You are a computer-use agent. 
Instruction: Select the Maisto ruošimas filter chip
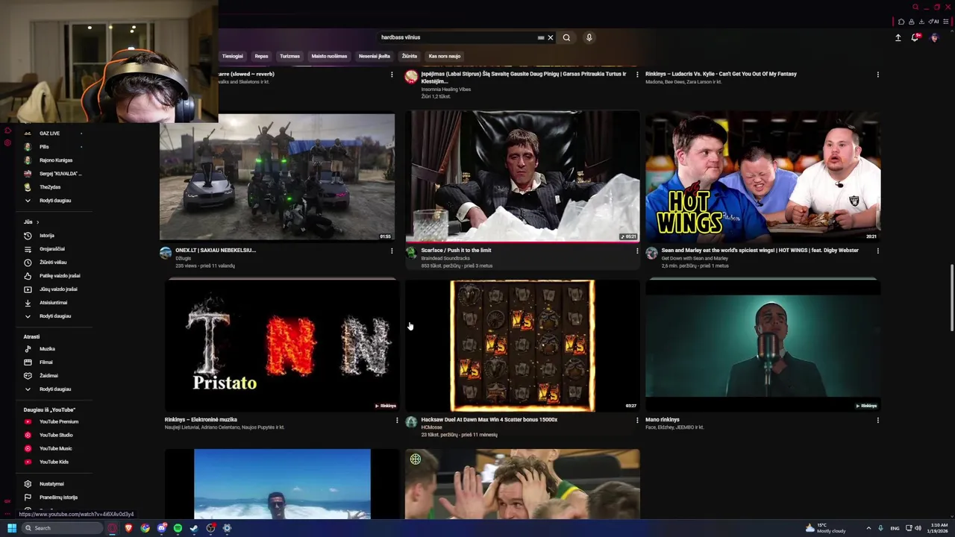coord(329,56)
